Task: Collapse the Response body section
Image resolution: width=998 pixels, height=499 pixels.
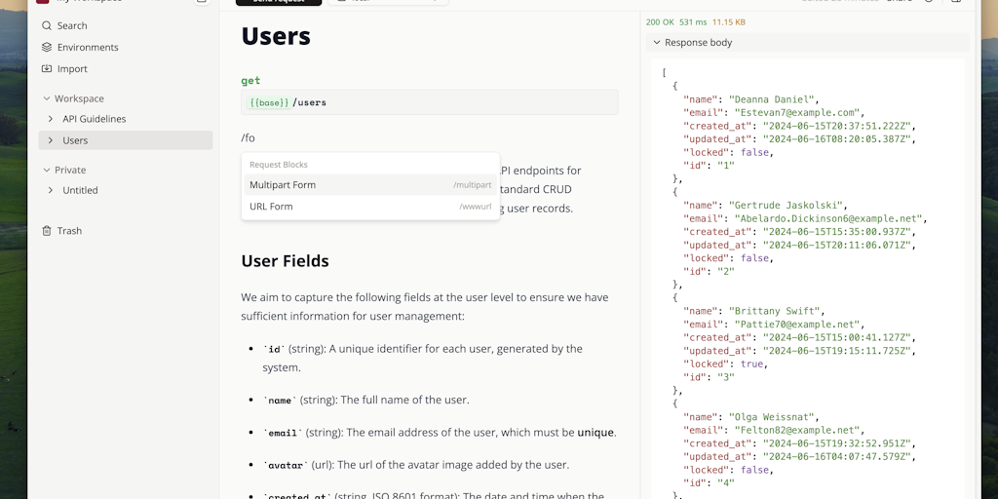Action: click(656, 43)
